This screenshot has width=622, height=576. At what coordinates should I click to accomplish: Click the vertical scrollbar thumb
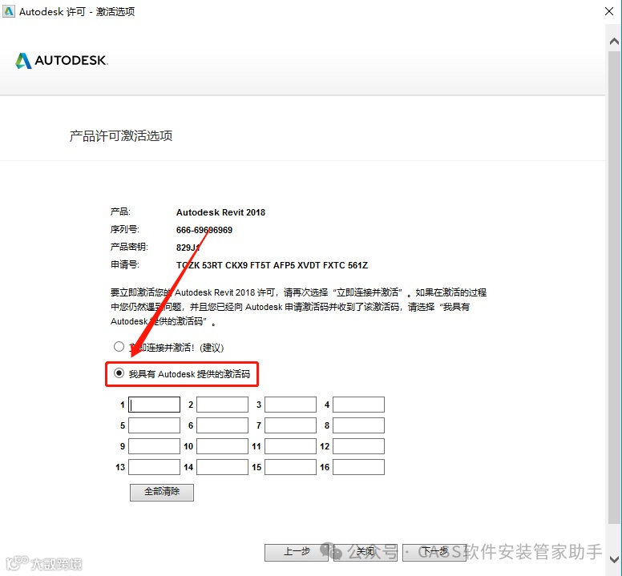tap(614, 288)
